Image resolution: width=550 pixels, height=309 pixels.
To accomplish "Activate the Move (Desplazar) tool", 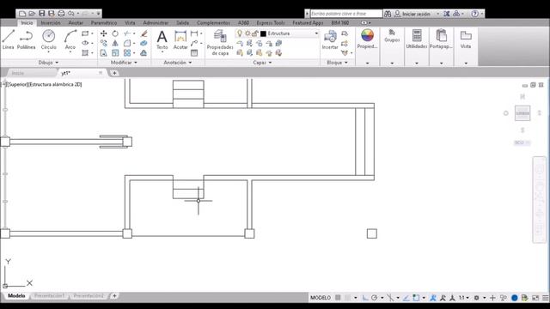I will (103, 33).
